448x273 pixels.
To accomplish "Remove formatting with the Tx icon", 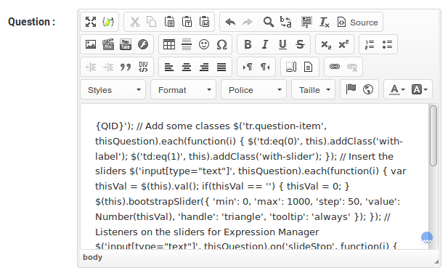I will coord(324,22).
